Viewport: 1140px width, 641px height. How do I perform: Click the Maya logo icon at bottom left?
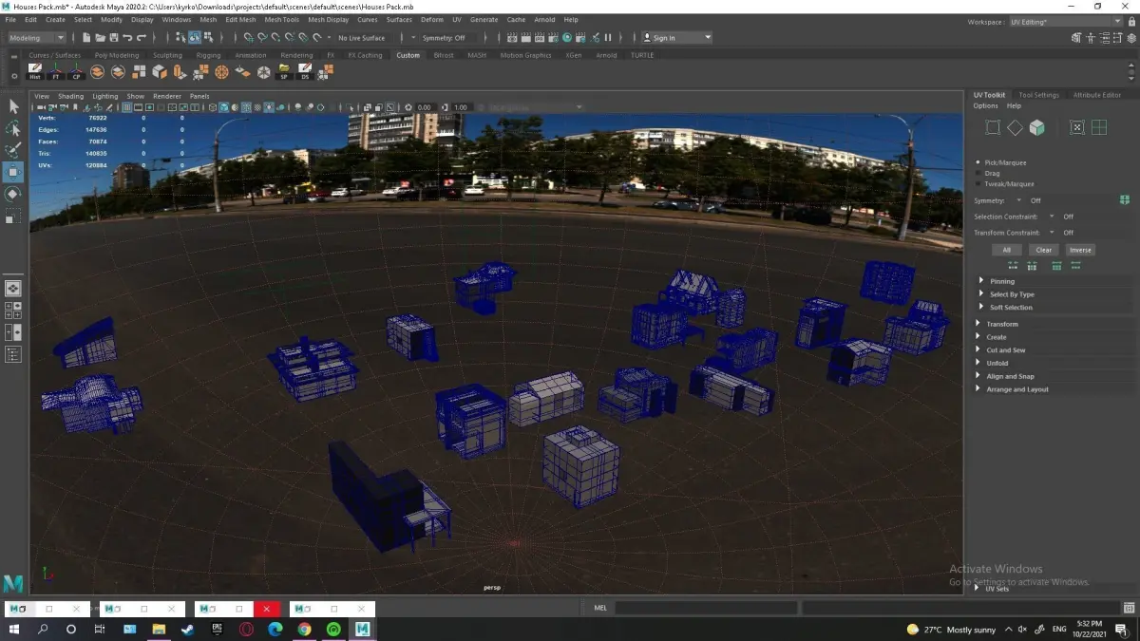coord(12,583)
